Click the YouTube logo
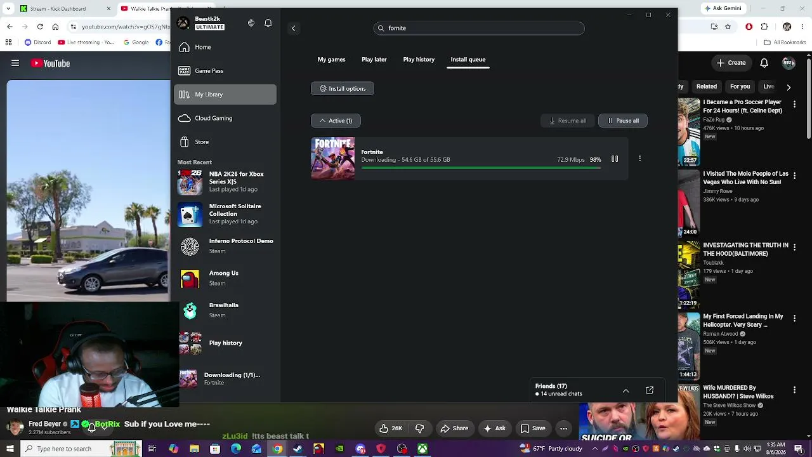This screenshot has width=812, height=457. click(50, 63)
